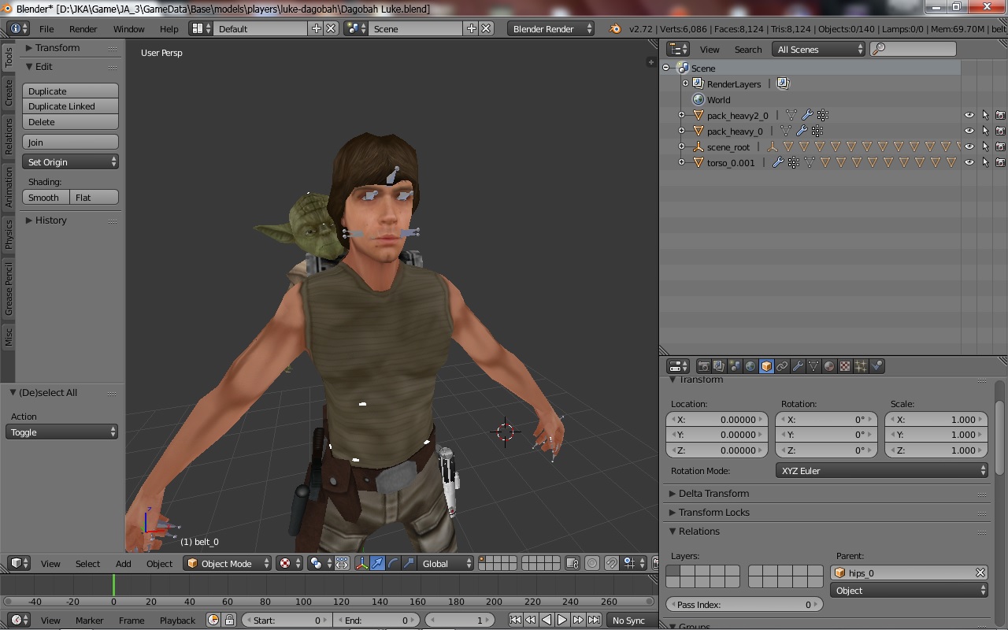Image resolution: width=1008 pixels, height=630 pixels.
Task: Open the Render properties tab (camera icon)
Action: pos(703,366)
